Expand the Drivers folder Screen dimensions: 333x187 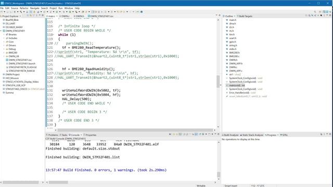point(4,45)
